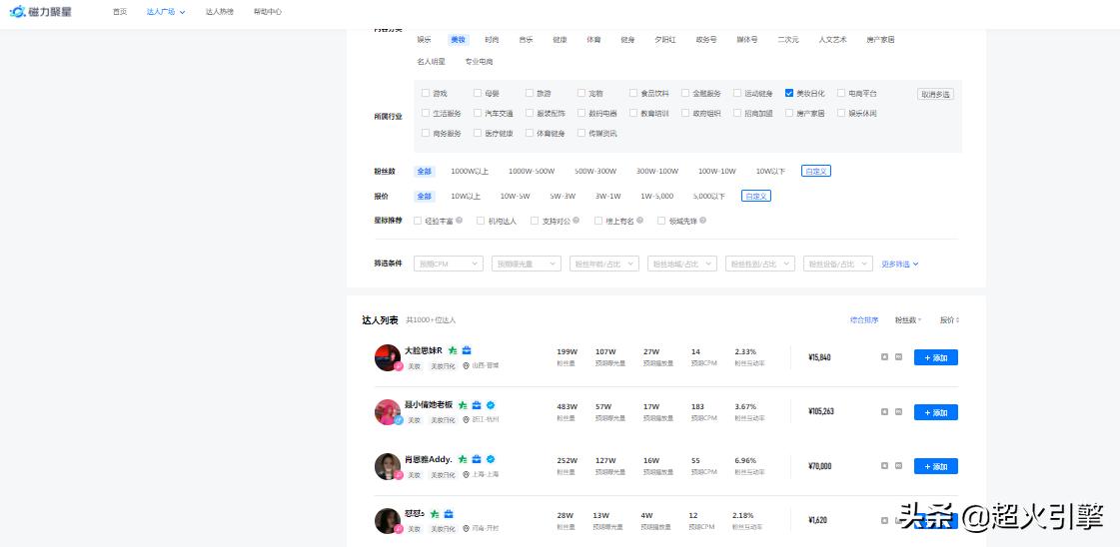
Task: Sort talent list by 报价
Action: point(949,320)
